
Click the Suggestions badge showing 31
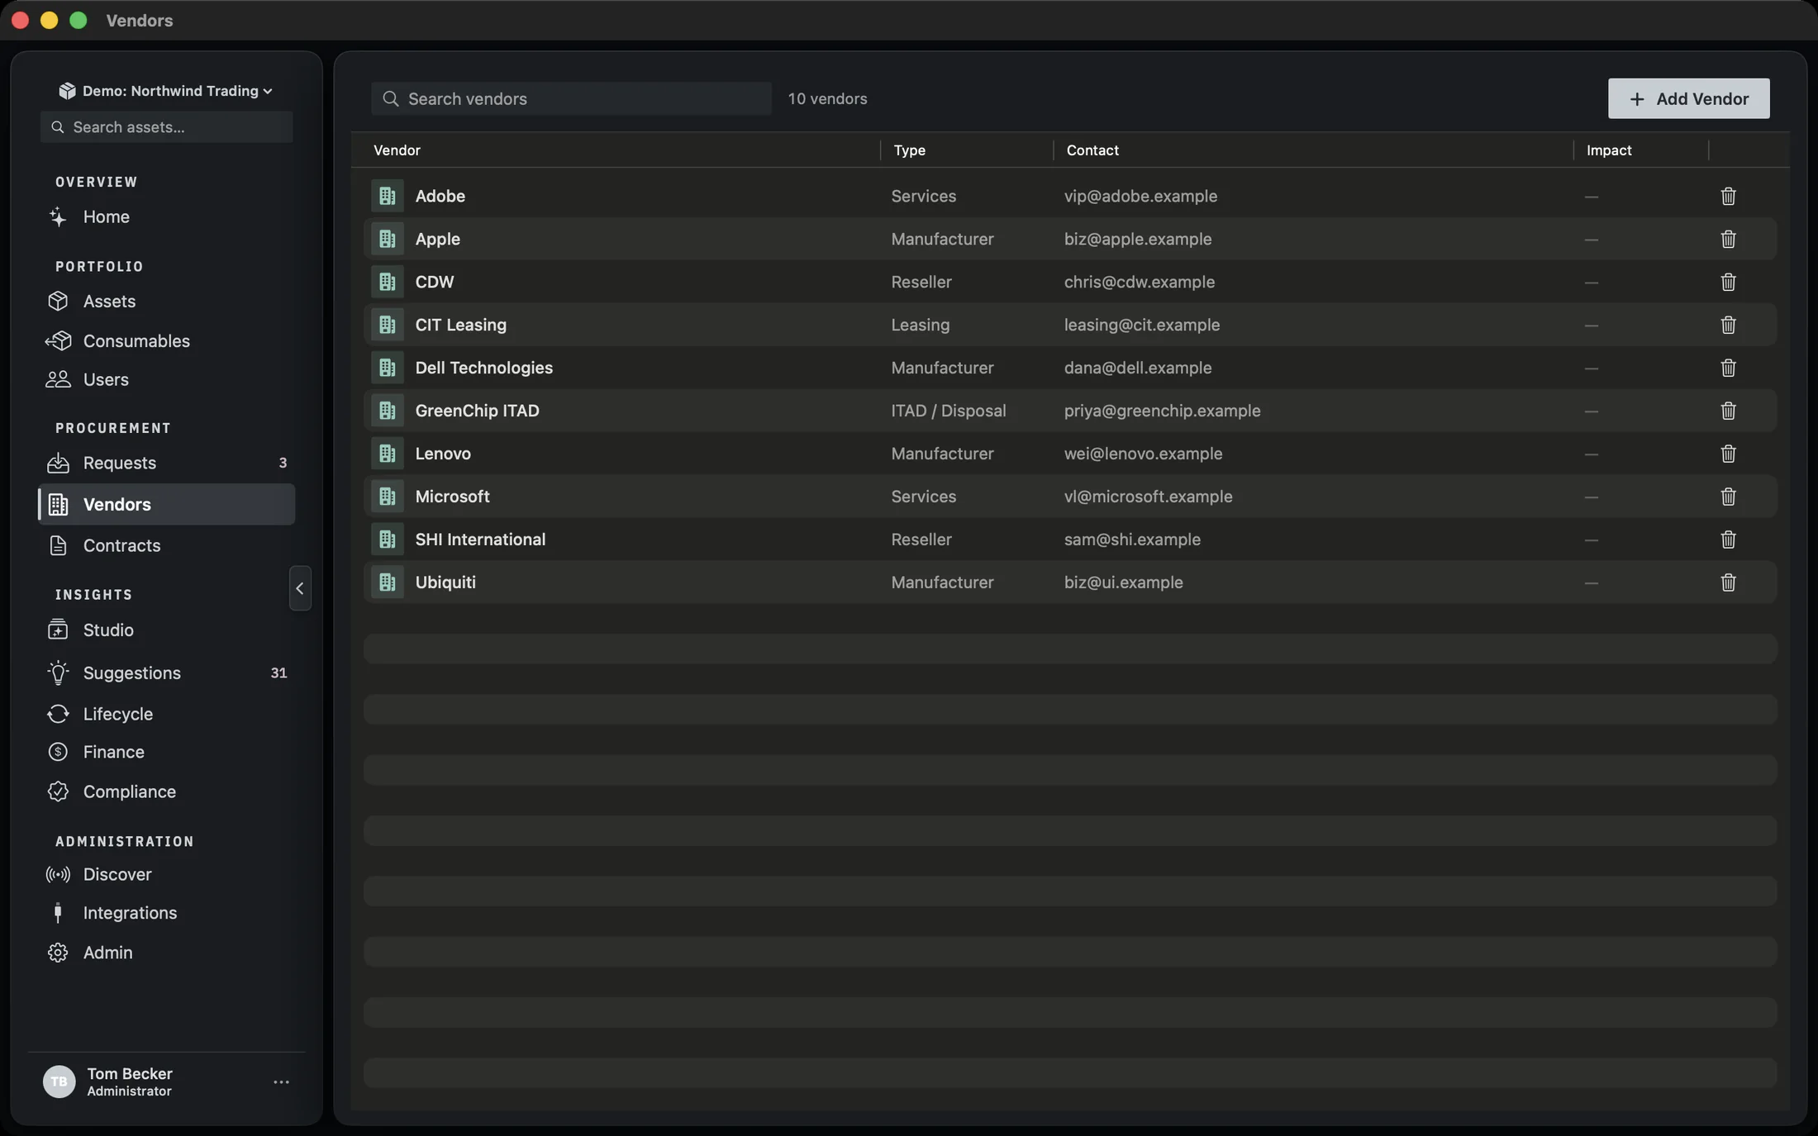point(278,673)
